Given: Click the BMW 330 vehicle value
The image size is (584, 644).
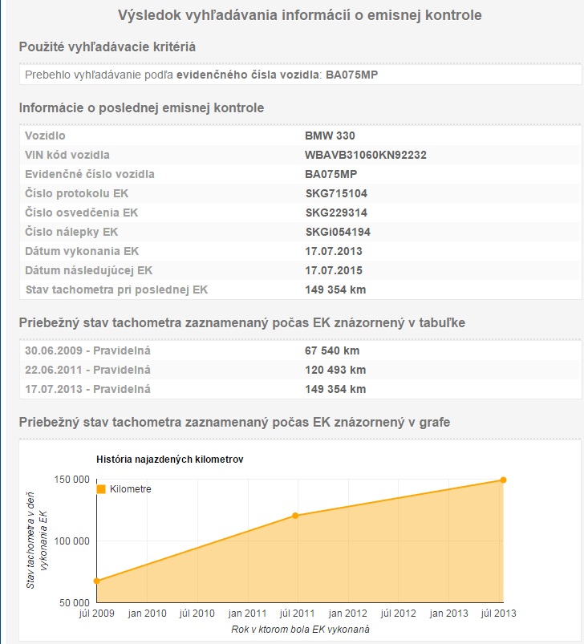Looking at the screenshot, I should pyautogui.click(x=330, y=136).
